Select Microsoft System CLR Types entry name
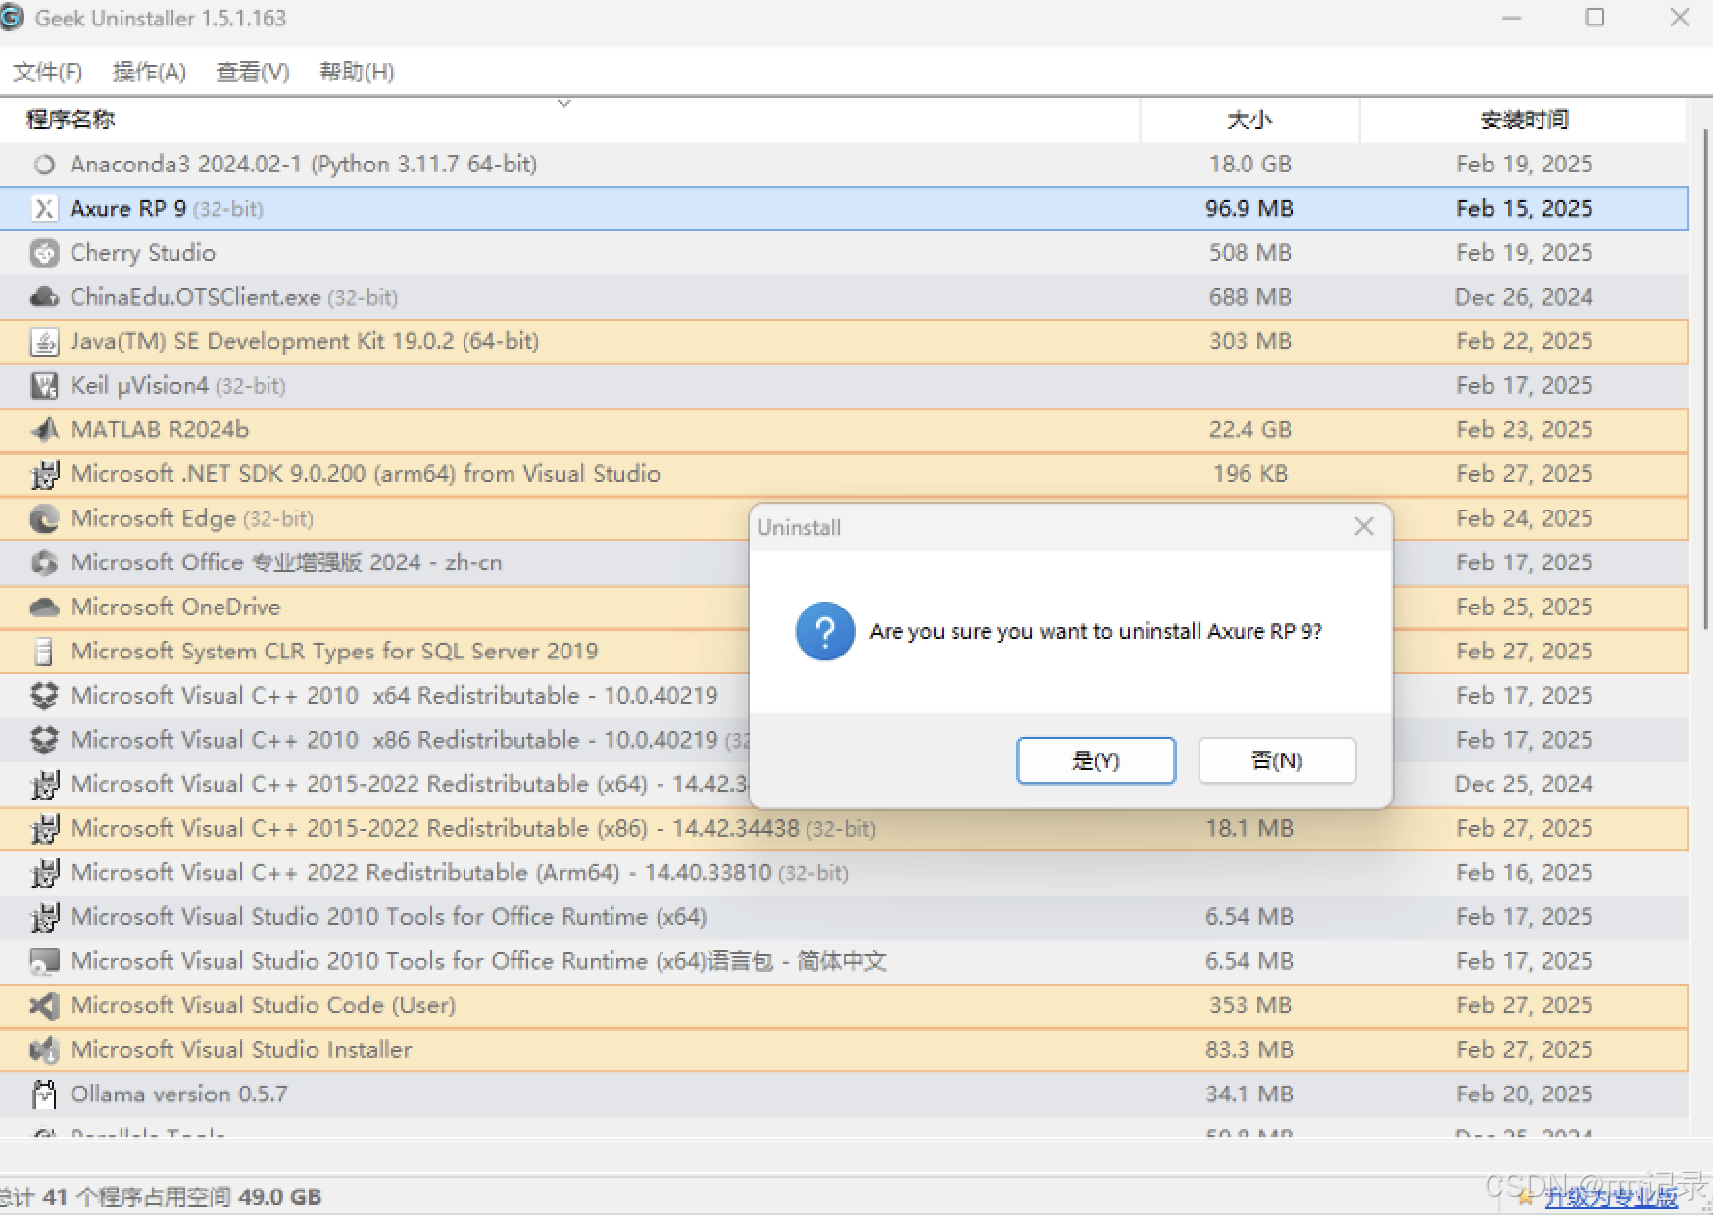Image resolution: width=1713 pixels, height=1215 pixels. [x=334, y=652]
